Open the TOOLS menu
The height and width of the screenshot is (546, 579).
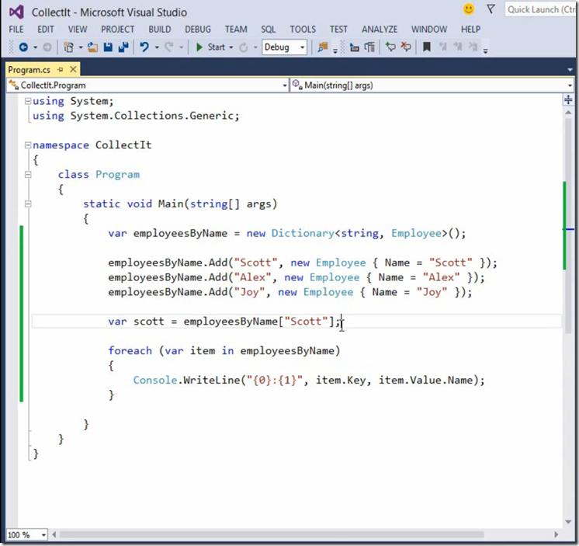point(303,30)
